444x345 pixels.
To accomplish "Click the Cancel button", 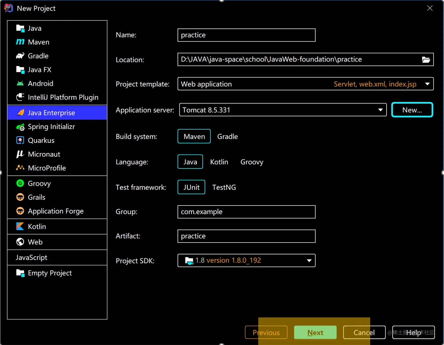I will [364, 332].
